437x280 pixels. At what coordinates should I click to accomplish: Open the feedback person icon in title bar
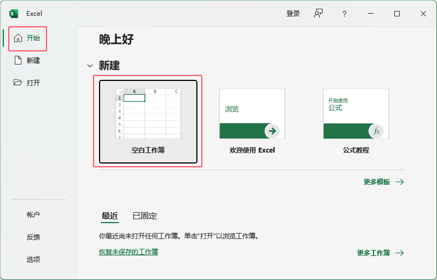pos(318,13)
